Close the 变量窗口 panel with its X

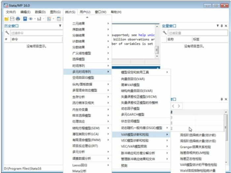click(x=226, y=26)
